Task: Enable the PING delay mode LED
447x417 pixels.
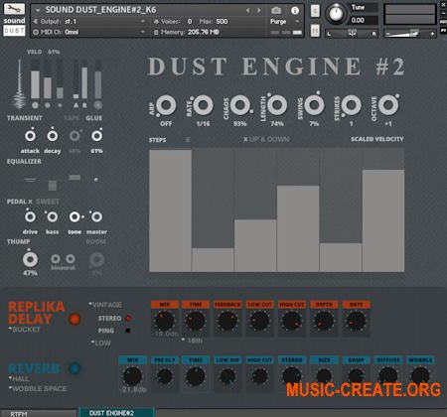Action: tap(128, 331)
